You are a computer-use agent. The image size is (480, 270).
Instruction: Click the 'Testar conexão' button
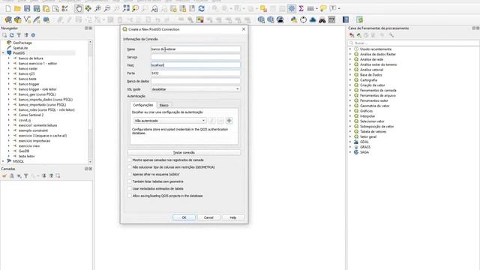pos(184,152)
